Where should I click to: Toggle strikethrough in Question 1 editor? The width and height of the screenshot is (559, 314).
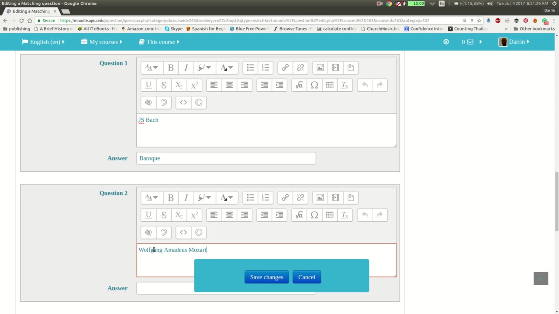coord(164,85)
